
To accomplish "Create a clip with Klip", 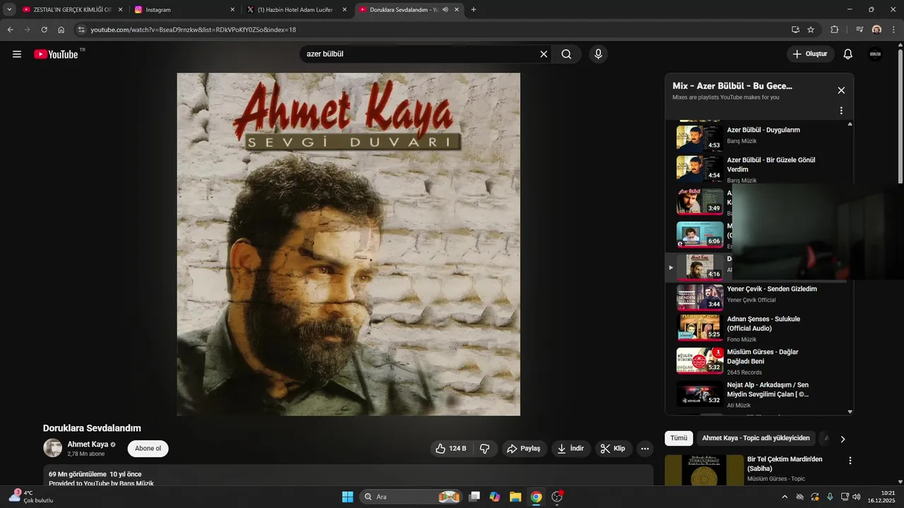I will (613, 449).
